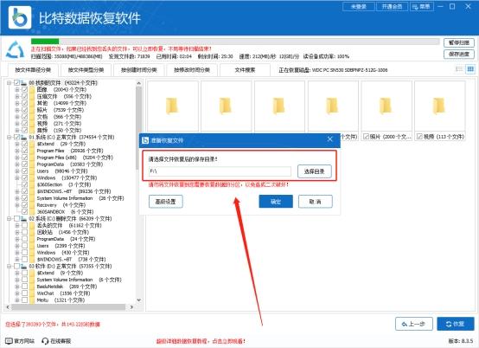The image size is (479, 348).
Task: Uncheck the 图像 folder checkbox
Action: pyautogui.click(x=25, y=90)
